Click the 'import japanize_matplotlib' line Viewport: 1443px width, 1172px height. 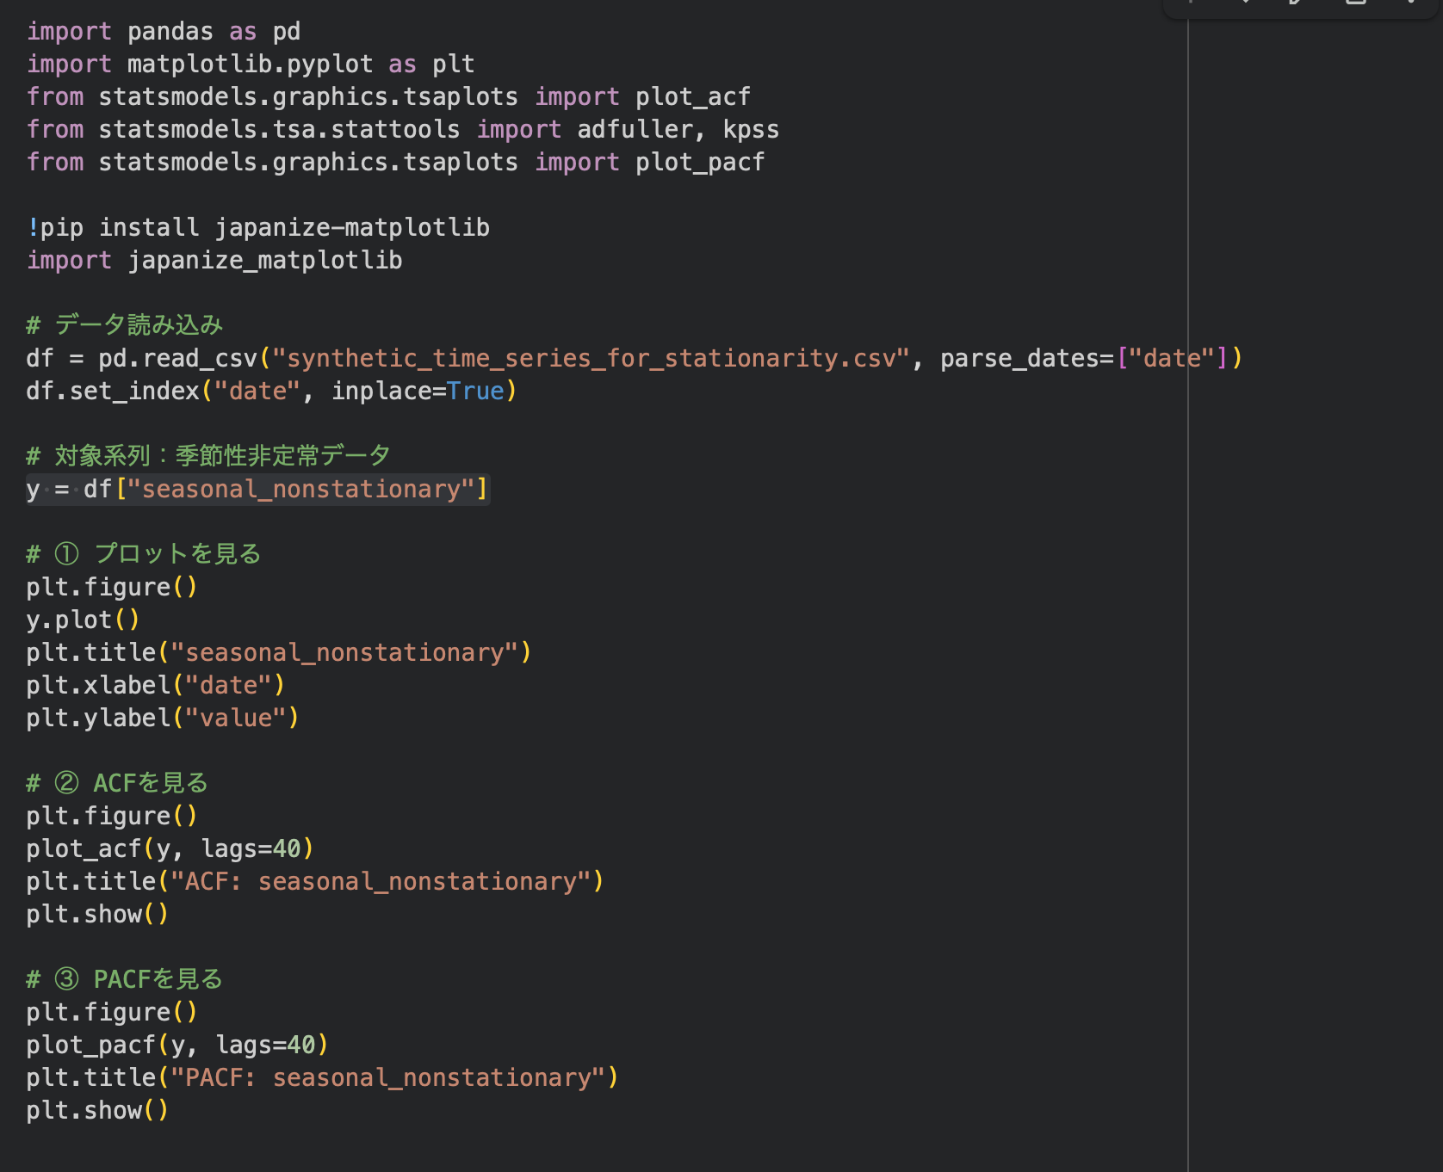pos(214,261)
